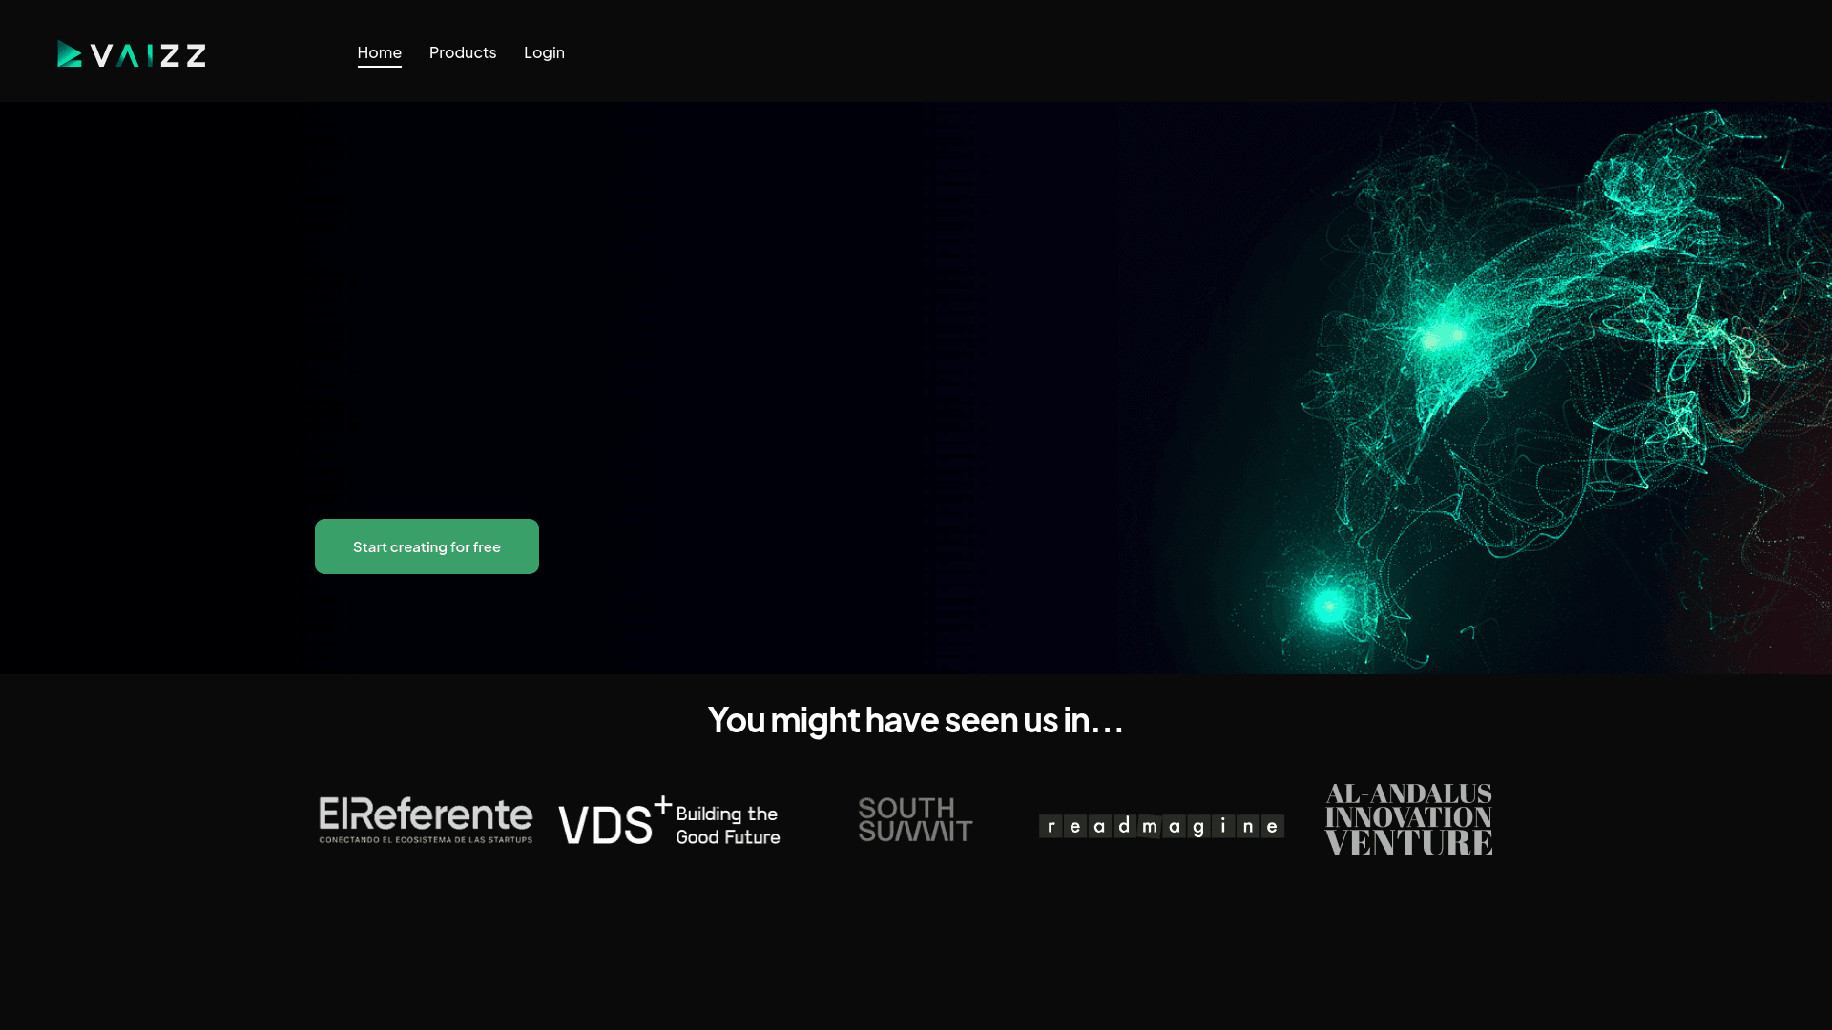Click the readmagine tiled logo
Screen dimensions: 1832x1030
pyautogui.click(x=1161, y=826)
